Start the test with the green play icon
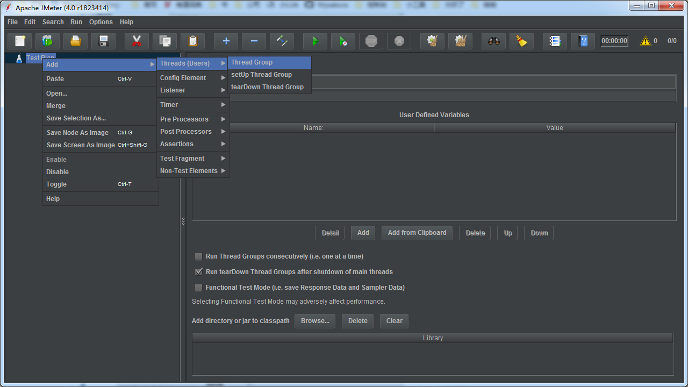 (316, 41)
